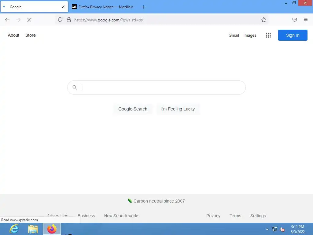Restore down the Firefox window
The image size is (313, 235).
pyautogui.click(x=294, y=3)
